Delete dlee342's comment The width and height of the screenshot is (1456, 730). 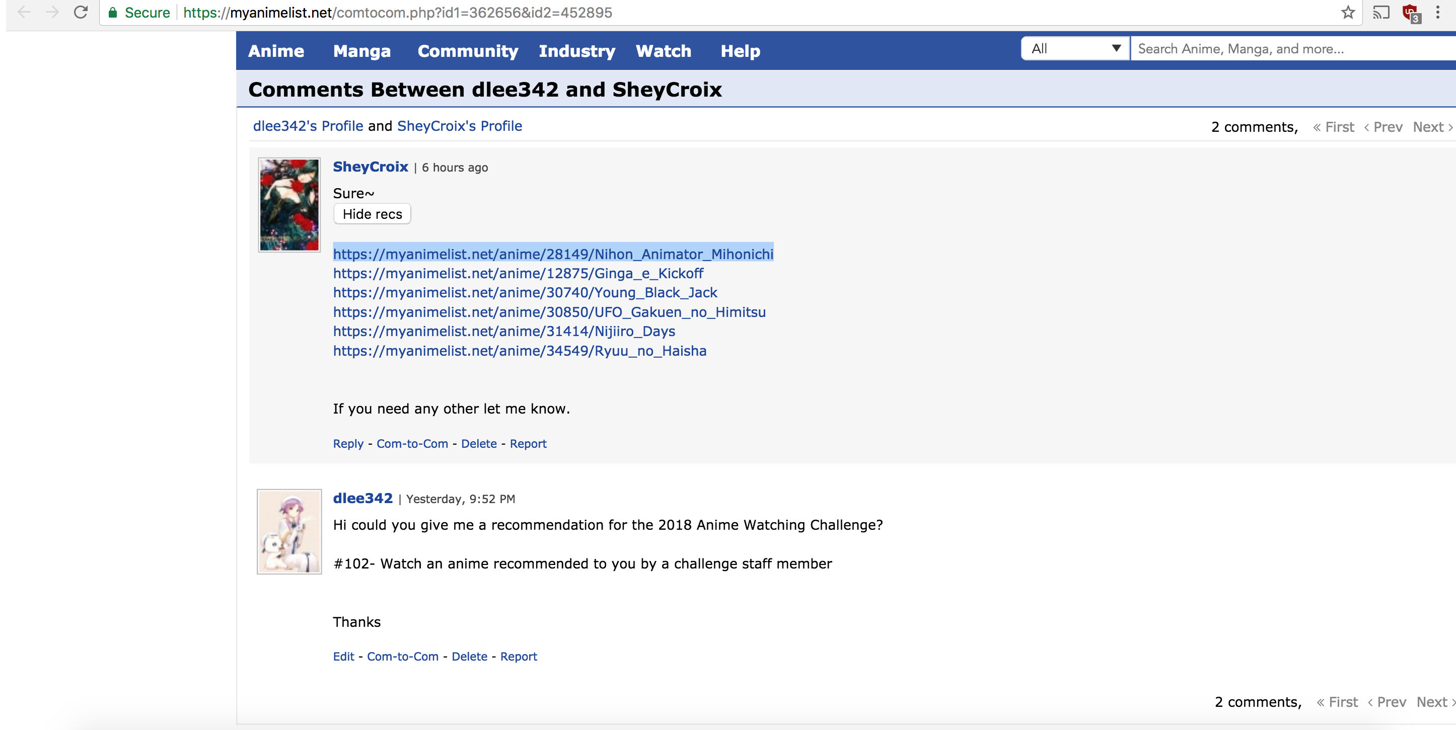coord(469,657)
